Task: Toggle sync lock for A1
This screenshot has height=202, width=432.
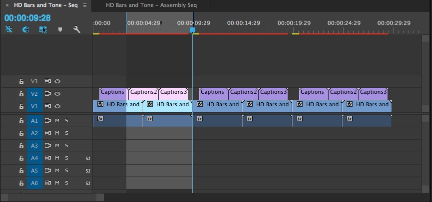Action: (x=48, y=121)
